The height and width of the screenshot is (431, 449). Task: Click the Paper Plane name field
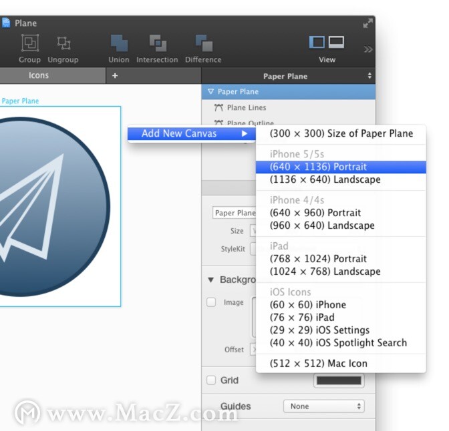click(x=235, y=213)
